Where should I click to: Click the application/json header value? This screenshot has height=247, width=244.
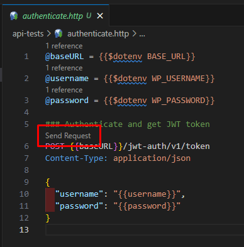tap(152, 158)
